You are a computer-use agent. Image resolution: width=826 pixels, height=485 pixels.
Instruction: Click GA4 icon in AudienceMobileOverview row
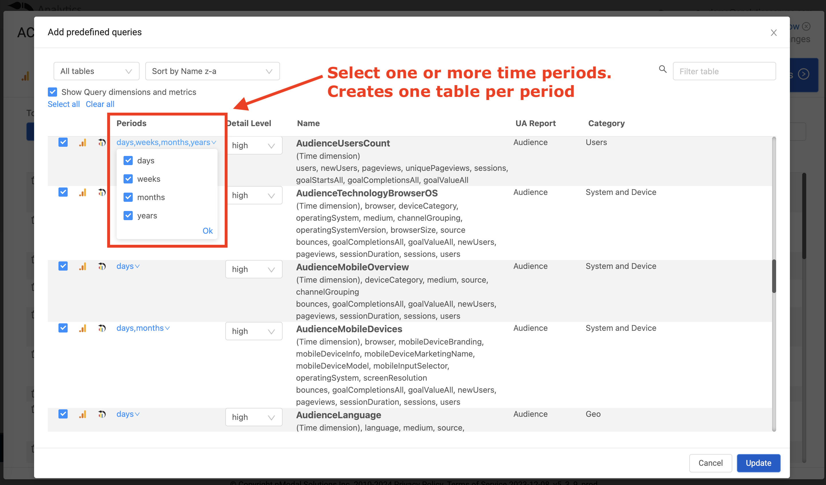(x=102, y=266)
